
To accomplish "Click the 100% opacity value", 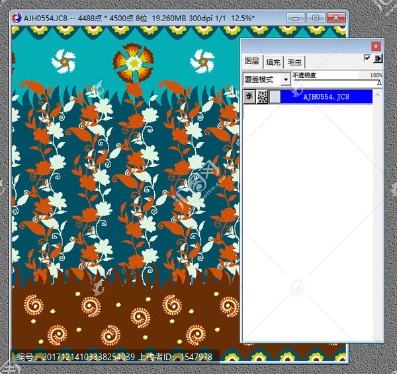I will [376, 75].
